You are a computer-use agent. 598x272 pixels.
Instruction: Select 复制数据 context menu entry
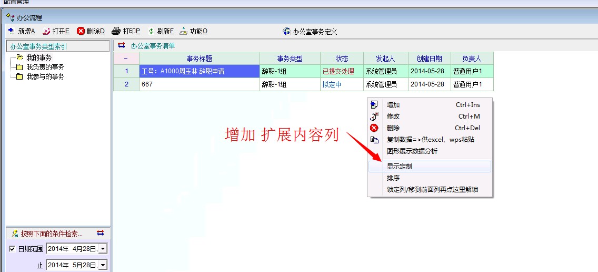pos(430,140)
